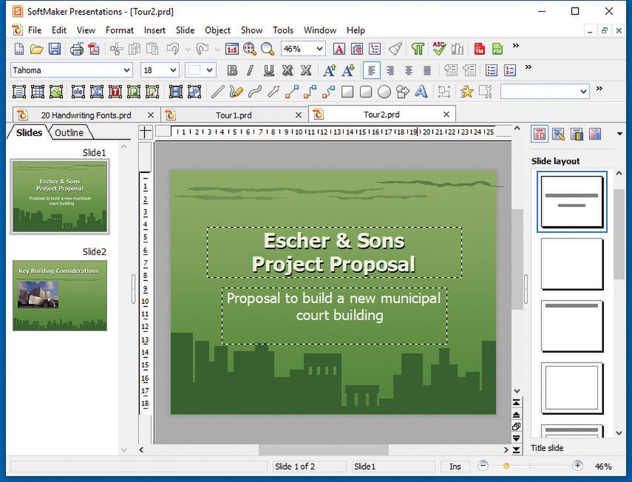
Task: Select the Slide2 thumbnail
Action: coord(60,295)
